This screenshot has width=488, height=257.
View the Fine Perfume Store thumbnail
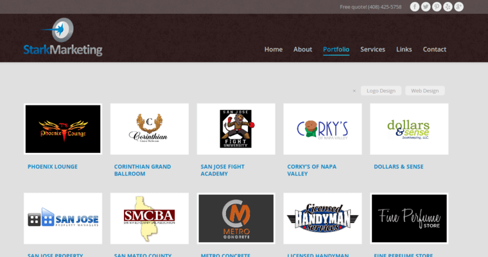coord(409,218)
